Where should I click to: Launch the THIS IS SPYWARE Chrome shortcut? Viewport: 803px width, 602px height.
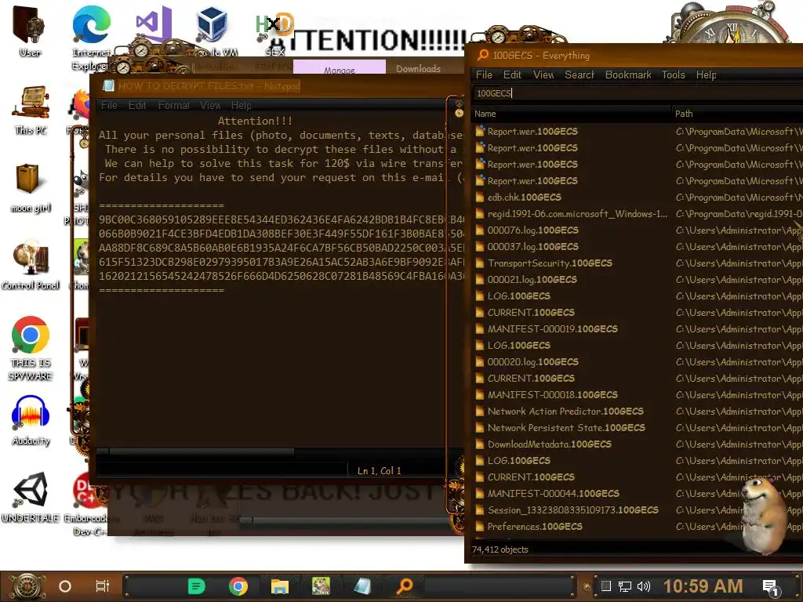click(x=31, y=348)
